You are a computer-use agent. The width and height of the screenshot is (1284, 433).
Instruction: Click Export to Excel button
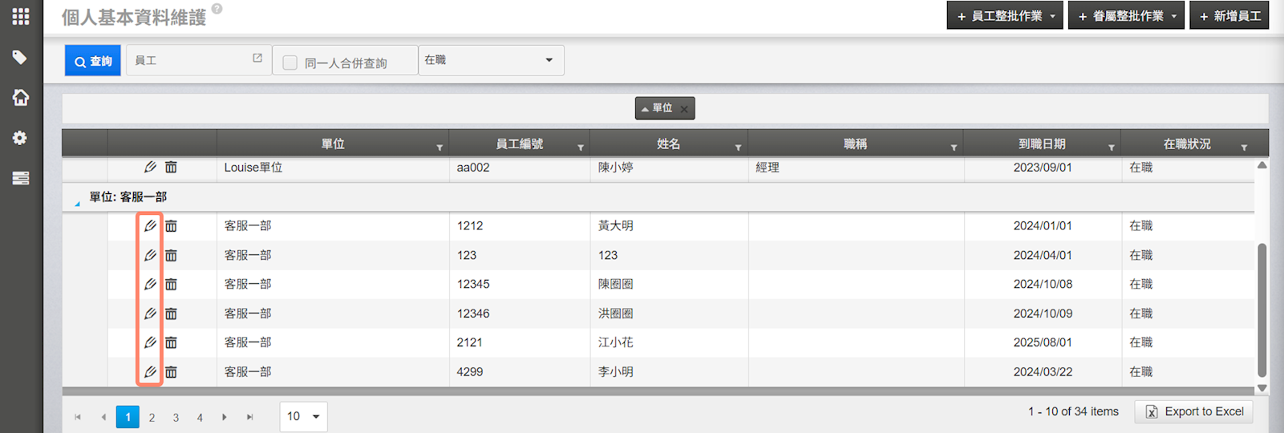[x=1193, y=411]
